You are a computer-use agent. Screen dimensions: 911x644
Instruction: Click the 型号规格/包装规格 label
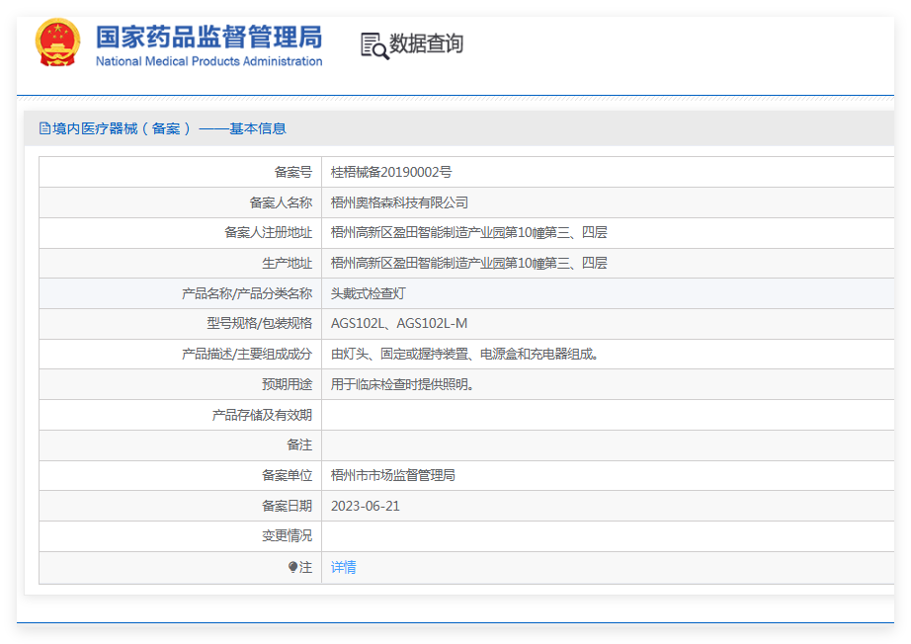coord(260,323)
